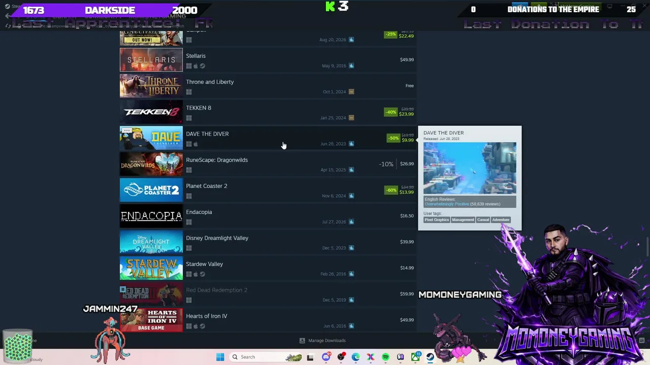Click the thumbs-up icon on Red Dead Redemption 2 row
Viewport: 650px width, 365px height.
(351, 300)
